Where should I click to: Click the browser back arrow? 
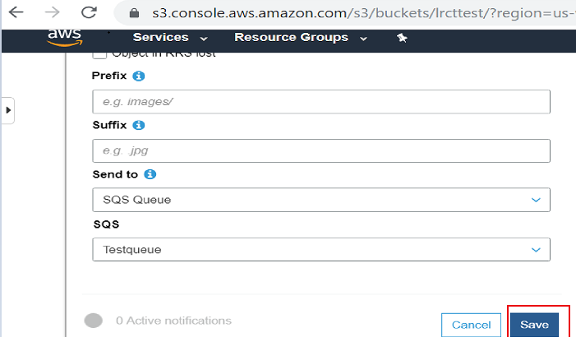pos(16,14)
